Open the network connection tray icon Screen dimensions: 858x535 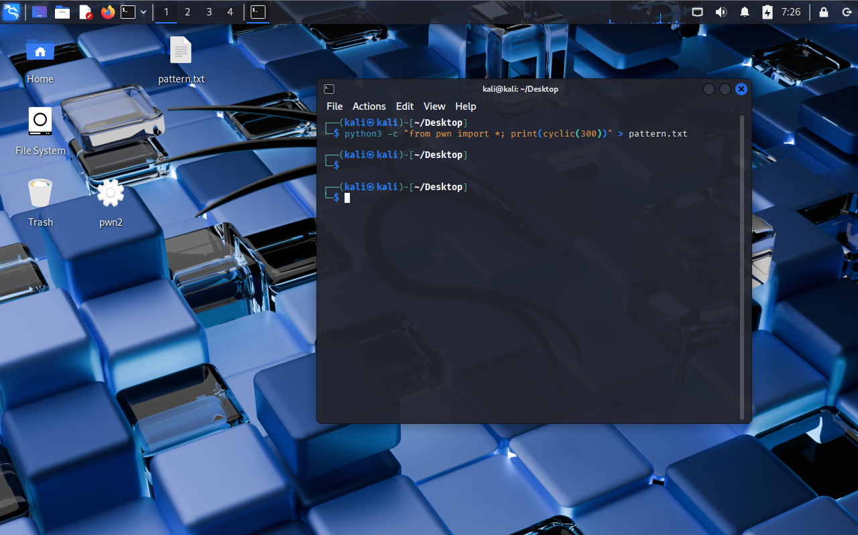(x=698, y=12)
